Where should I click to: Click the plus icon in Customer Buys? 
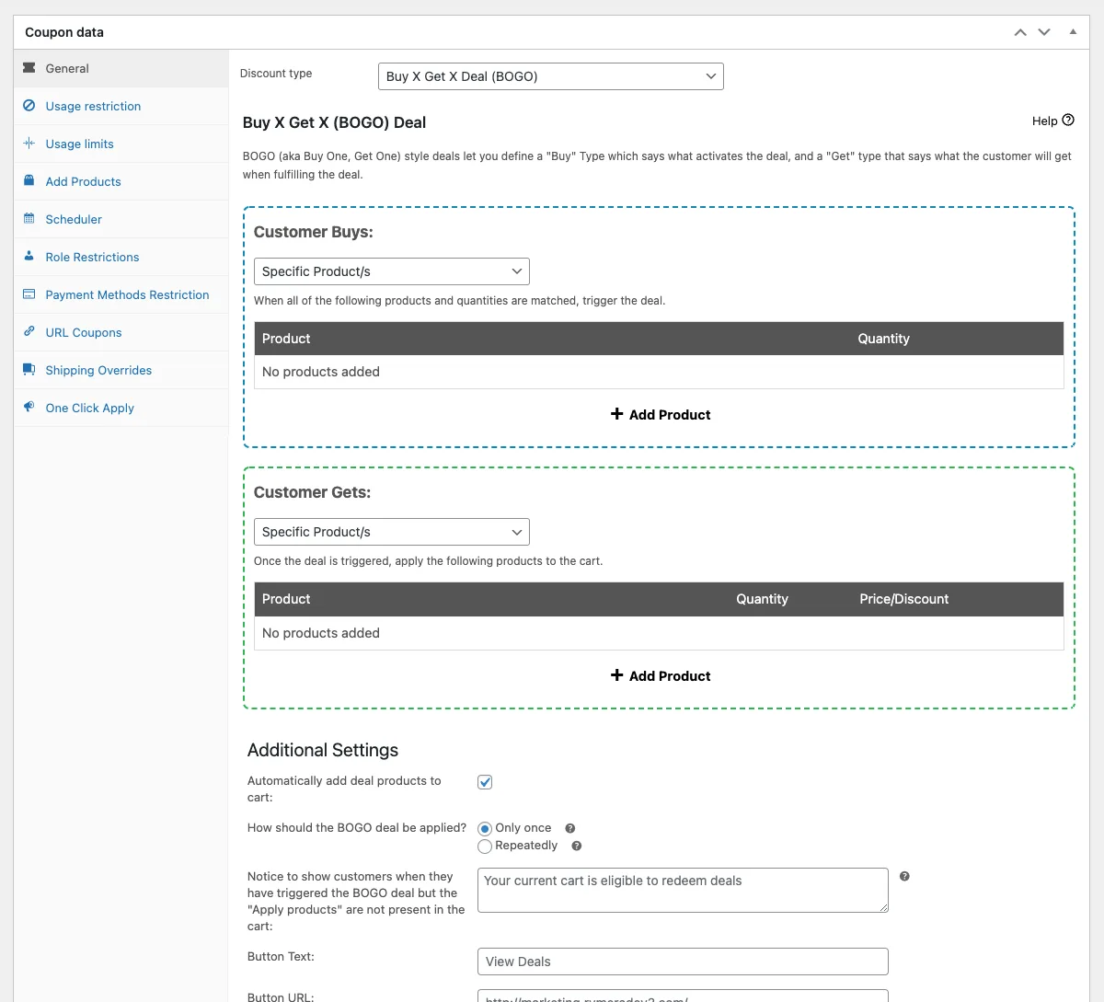pos(617,414)
